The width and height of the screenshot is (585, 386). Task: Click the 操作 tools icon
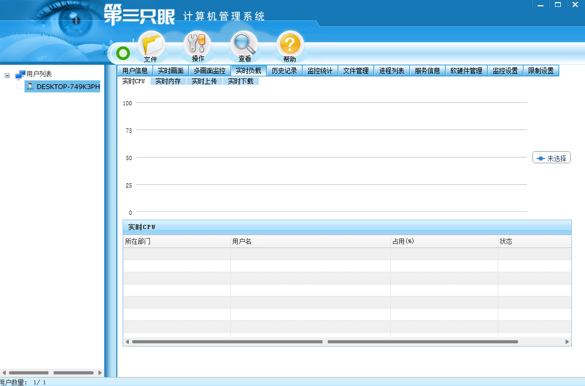(x=197, y=45)
